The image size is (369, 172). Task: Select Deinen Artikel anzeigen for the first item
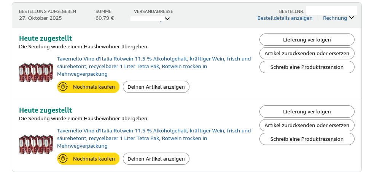156,87
